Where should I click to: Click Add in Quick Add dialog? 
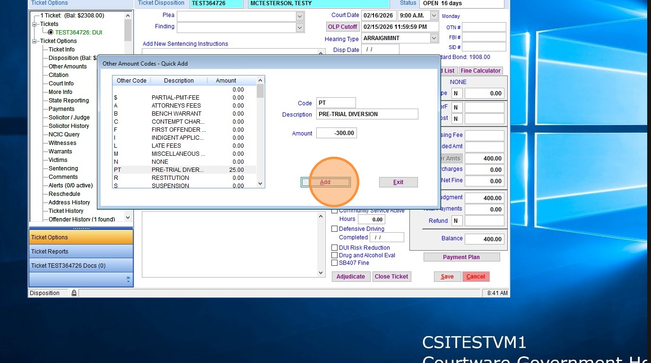325,182
